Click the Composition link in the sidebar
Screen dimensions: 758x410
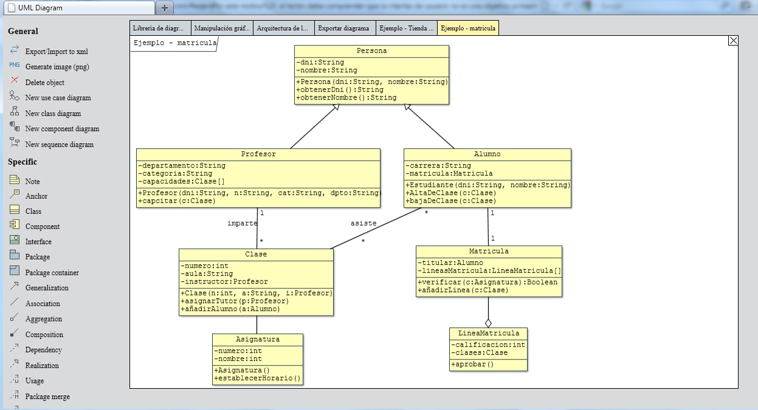click(44, 335)
